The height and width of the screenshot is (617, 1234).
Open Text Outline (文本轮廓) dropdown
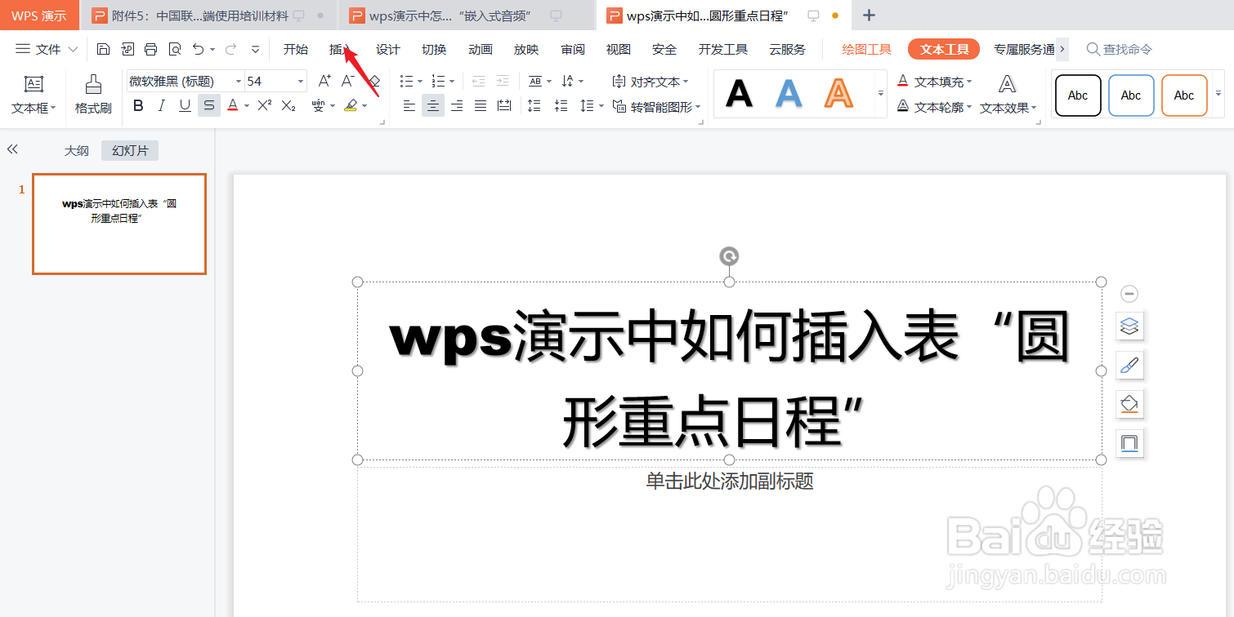coord(935,106)
